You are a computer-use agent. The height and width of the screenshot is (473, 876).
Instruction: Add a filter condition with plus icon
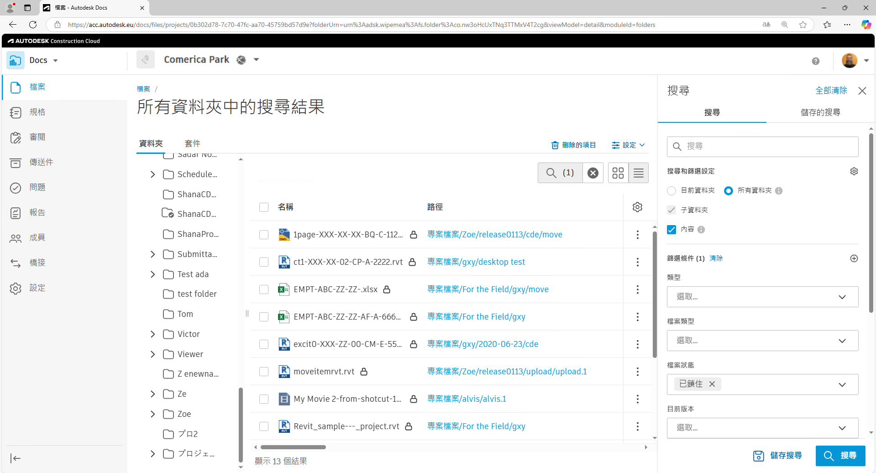tap(854, 258)
